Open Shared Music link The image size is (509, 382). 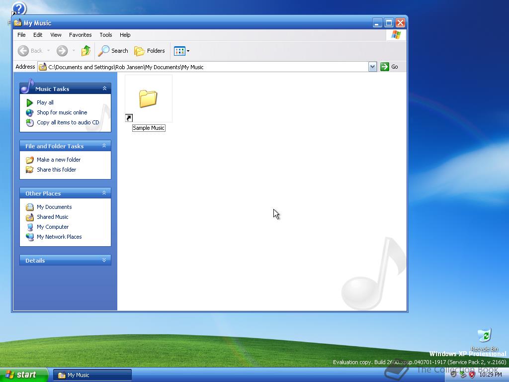(52, 217)
